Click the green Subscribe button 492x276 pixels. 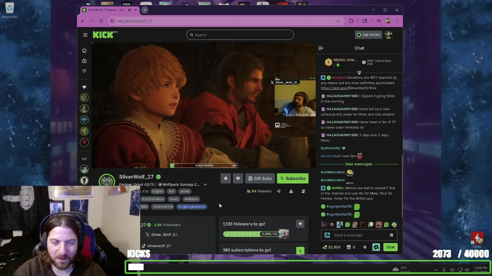click(293, 178)
